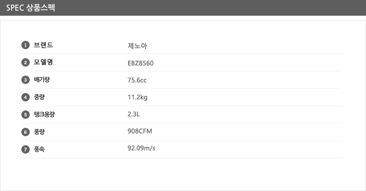The height and width of the screenshot is (191, 366).
Task: Click the 중량 label
Action: click(x=40, y=97)
